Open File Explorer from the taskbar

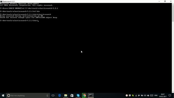66,96
